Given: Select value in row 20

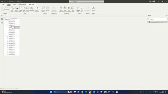Looking at the screenshot, I should pos(14,55).
